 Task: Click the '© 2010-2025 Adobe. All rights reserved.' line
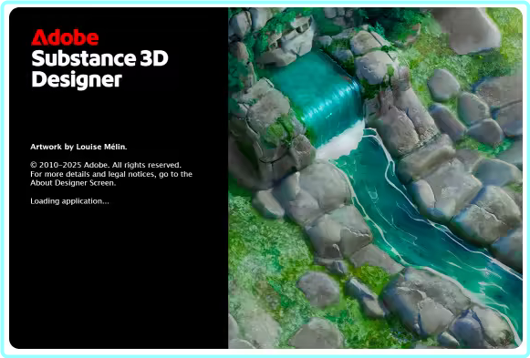tap(106, 165)
